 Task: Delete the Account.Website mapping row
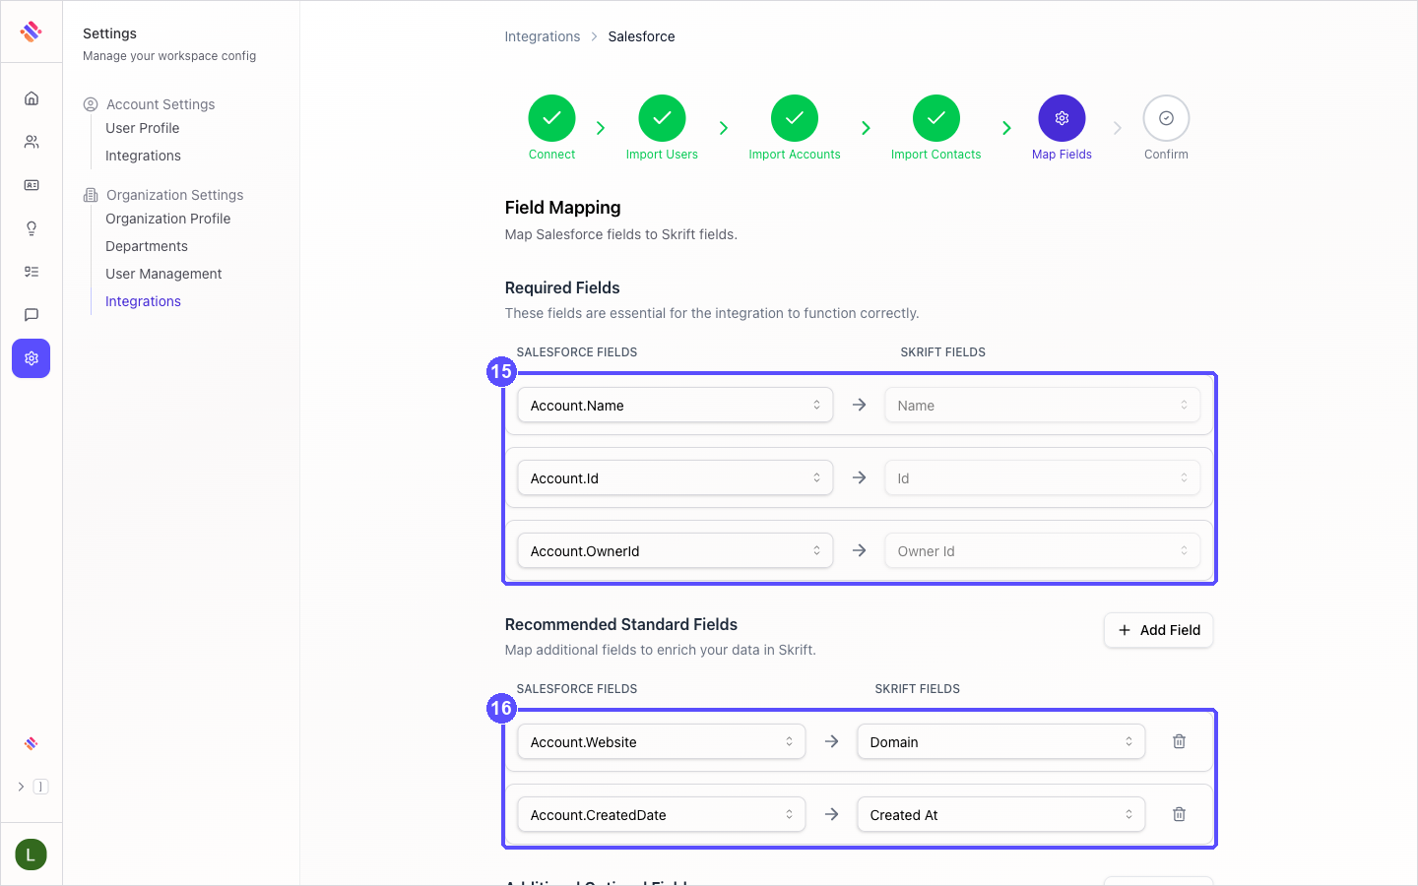(1179, 741)
